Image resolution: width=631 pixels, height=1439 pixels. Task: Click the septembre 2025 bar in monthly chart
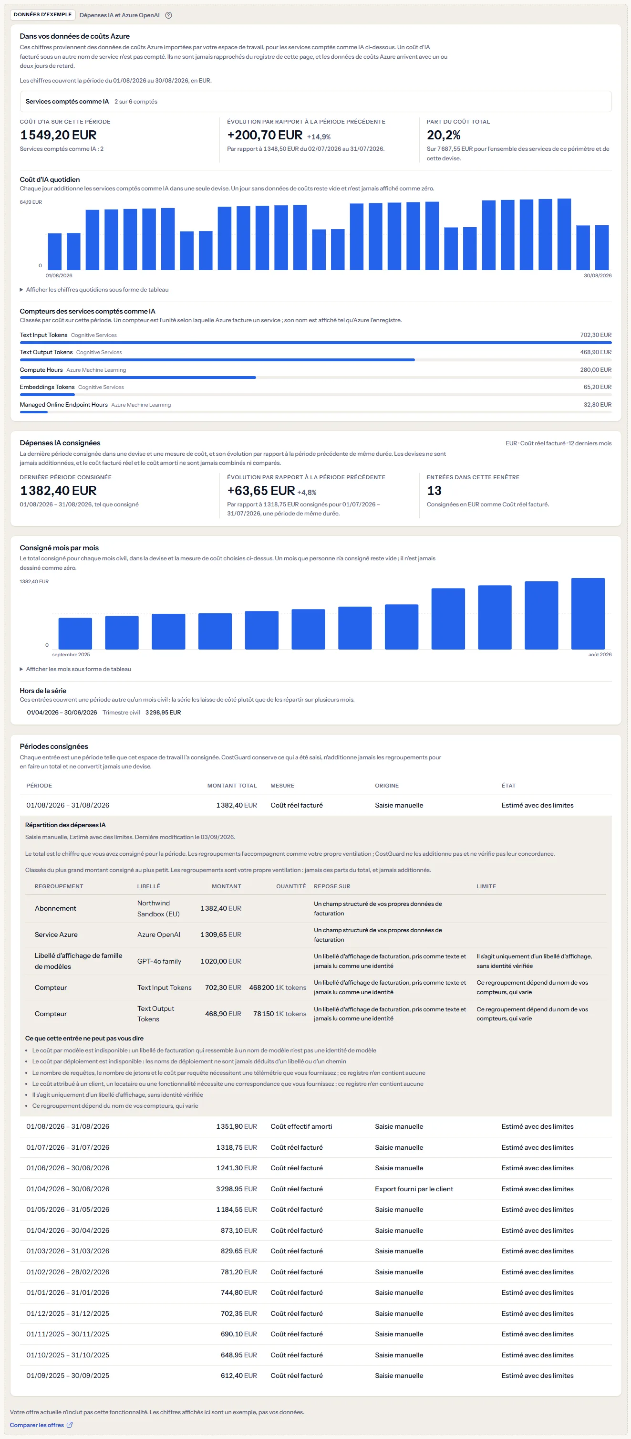(x=75, y=633)
